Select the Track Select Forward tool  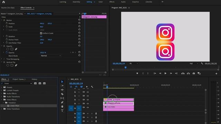tap(62, 86)
